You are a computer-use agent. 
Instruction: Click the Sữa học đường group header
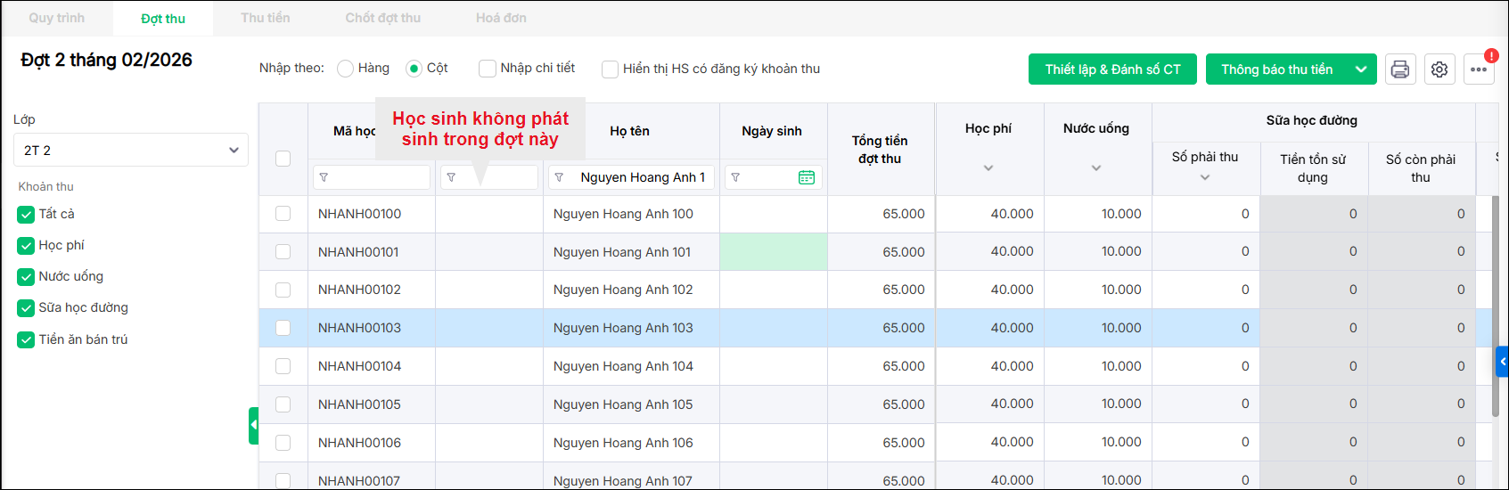1312,121
